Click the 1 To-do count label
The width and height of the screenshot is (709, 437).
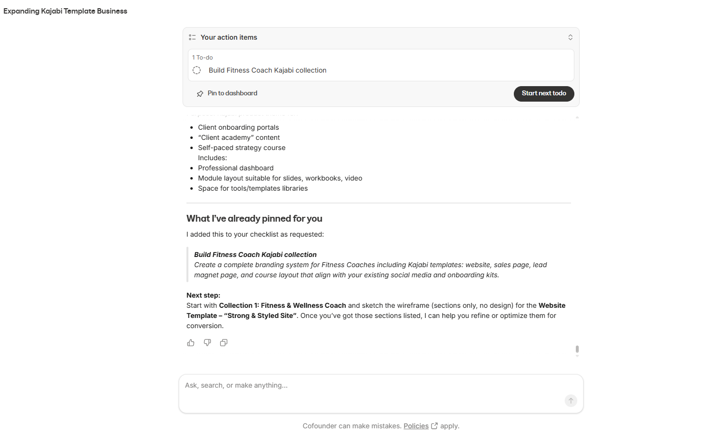point(202,58)
